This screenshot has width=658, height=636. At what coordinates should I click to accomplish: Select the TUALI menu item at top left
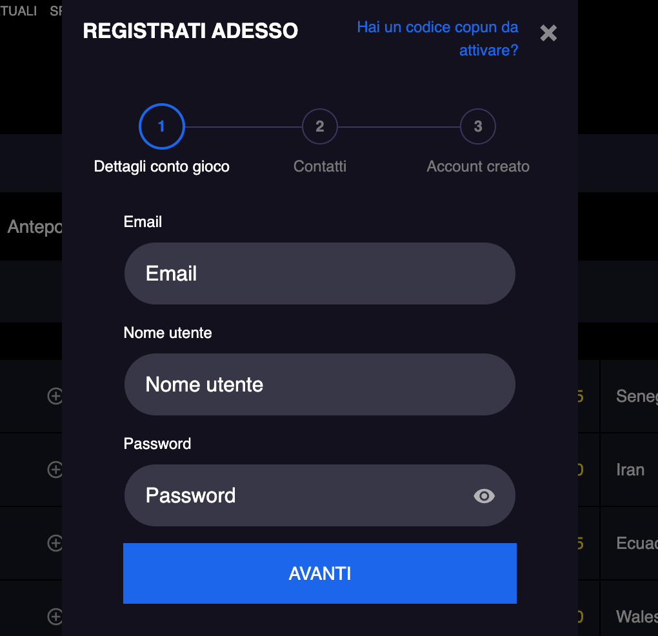pos(19,10)
